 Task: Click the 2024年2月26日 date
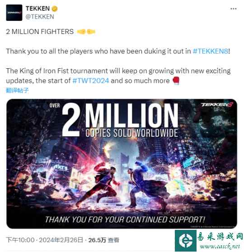[x=61, y=240]
